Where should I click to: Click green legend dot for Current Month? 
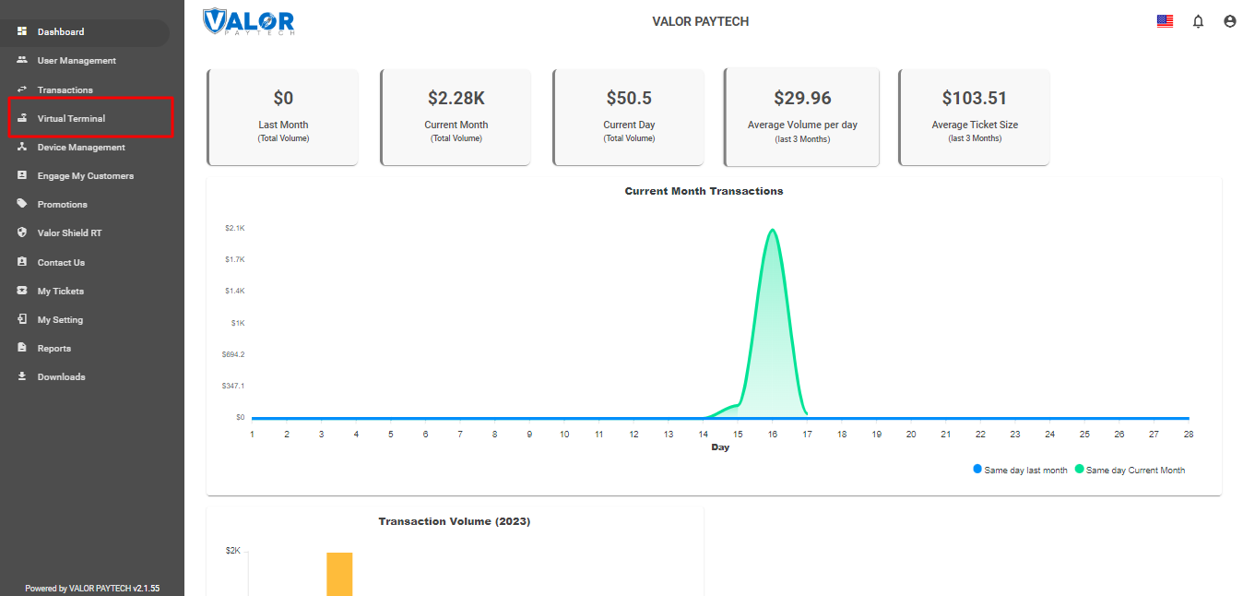[1080, 470]
